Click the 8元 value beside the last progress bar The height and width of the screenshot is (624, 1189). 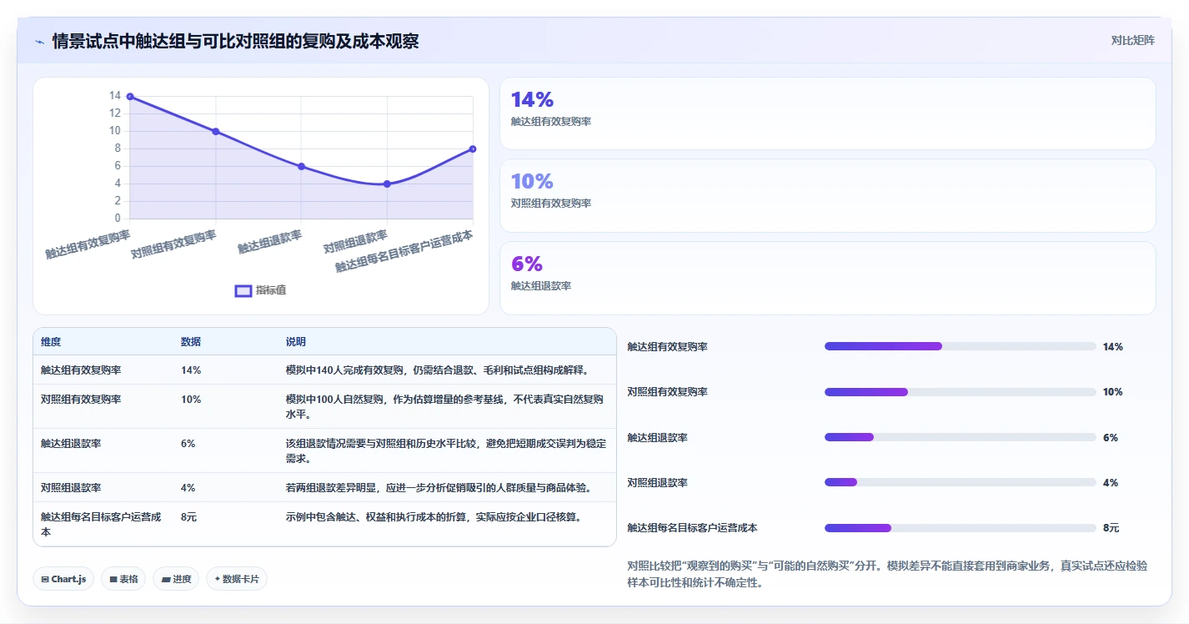pos(1111,528)
